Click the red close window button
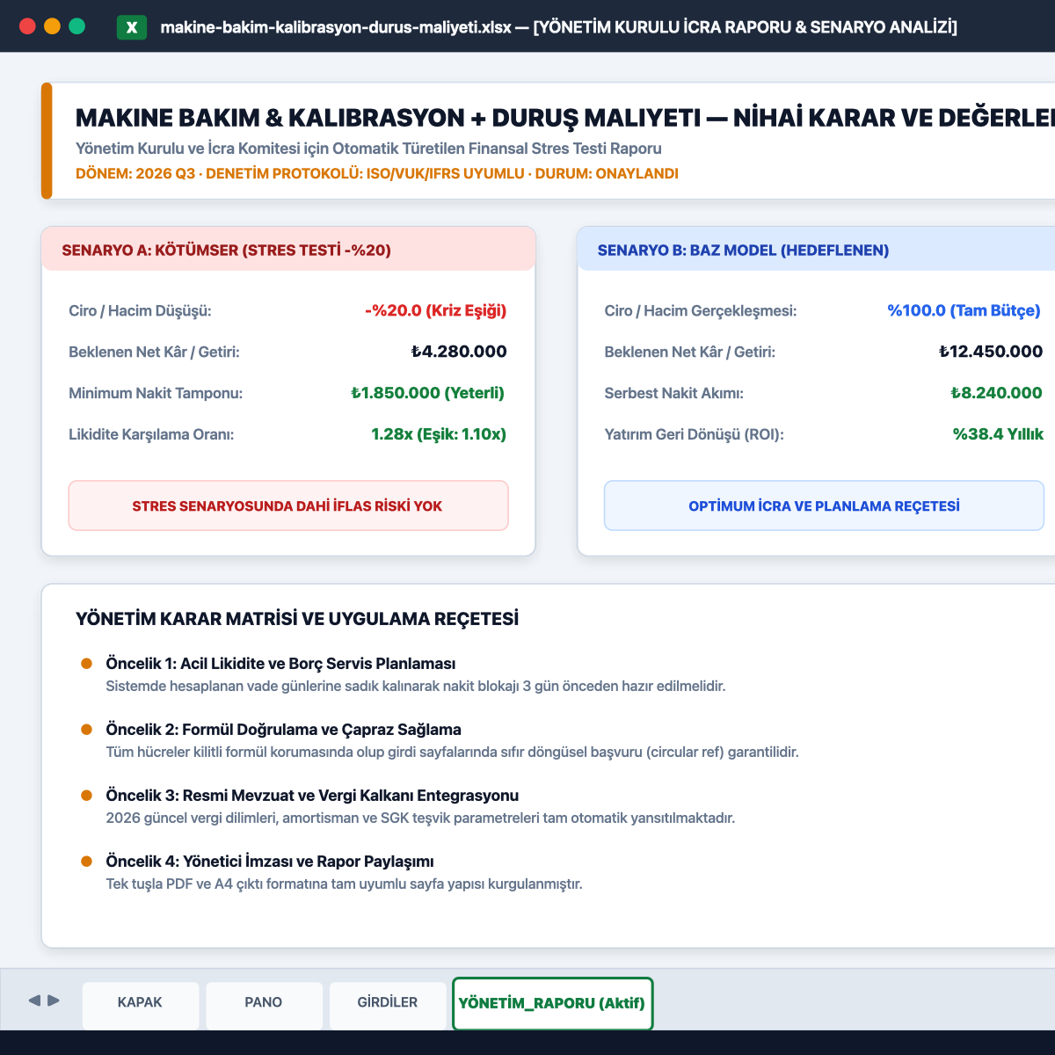1055x1055 pixels. (27, 26)
